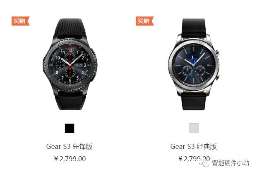This screenshot has width=257, height=174.
Task: Click the 买赠 badge above Gear S3 先锋版
Action: [x=21, y=21]
